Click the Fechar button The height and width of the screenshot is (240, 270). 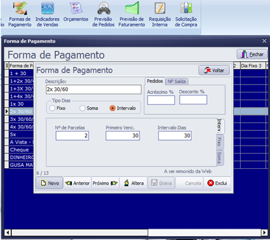click(252, 55)
